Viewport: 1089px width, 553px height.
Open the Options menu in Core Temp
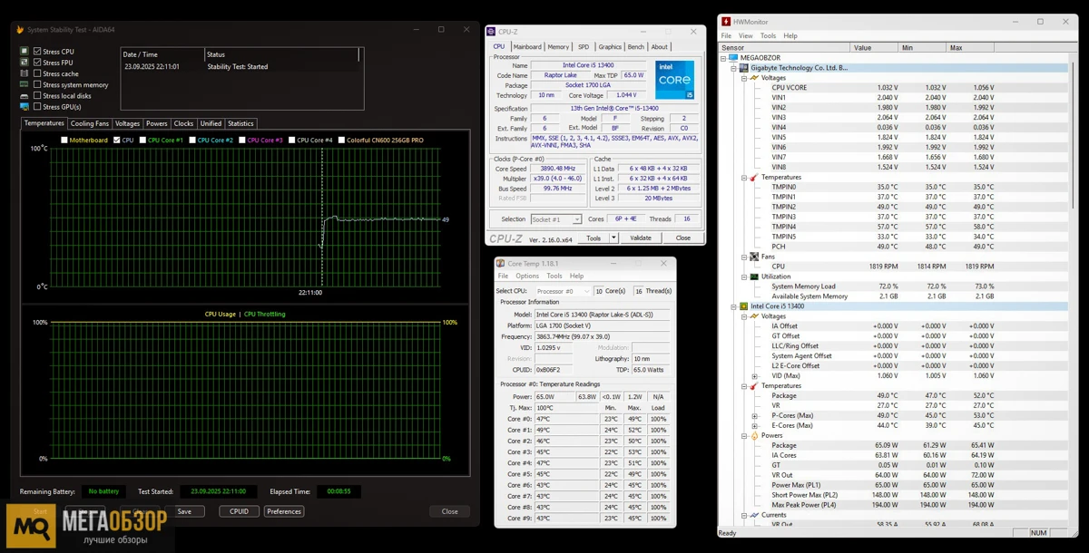[x=527, y=276]
